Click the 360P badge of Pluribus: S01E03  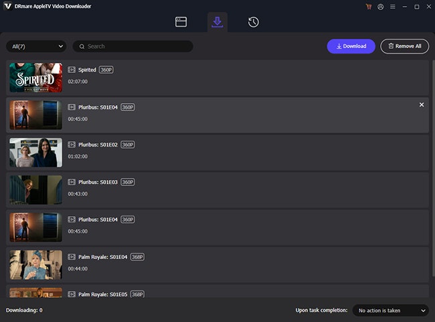pos(128,182)
